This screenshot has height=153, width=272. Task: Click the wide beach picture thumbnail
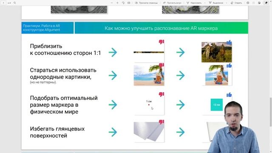coord(149,75)
